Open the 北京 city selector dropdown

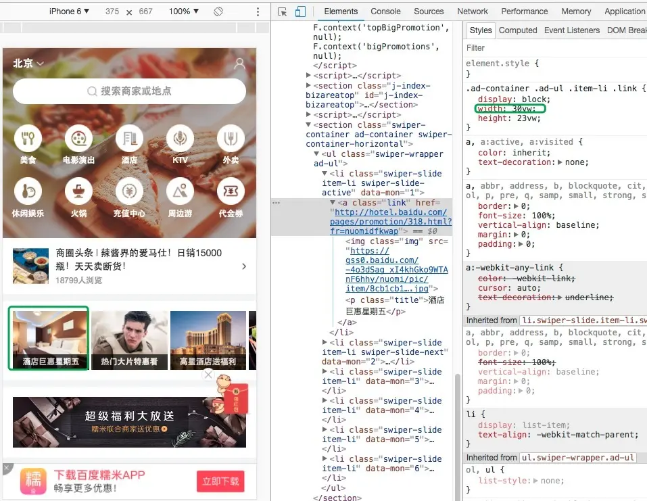coord(28,63)
